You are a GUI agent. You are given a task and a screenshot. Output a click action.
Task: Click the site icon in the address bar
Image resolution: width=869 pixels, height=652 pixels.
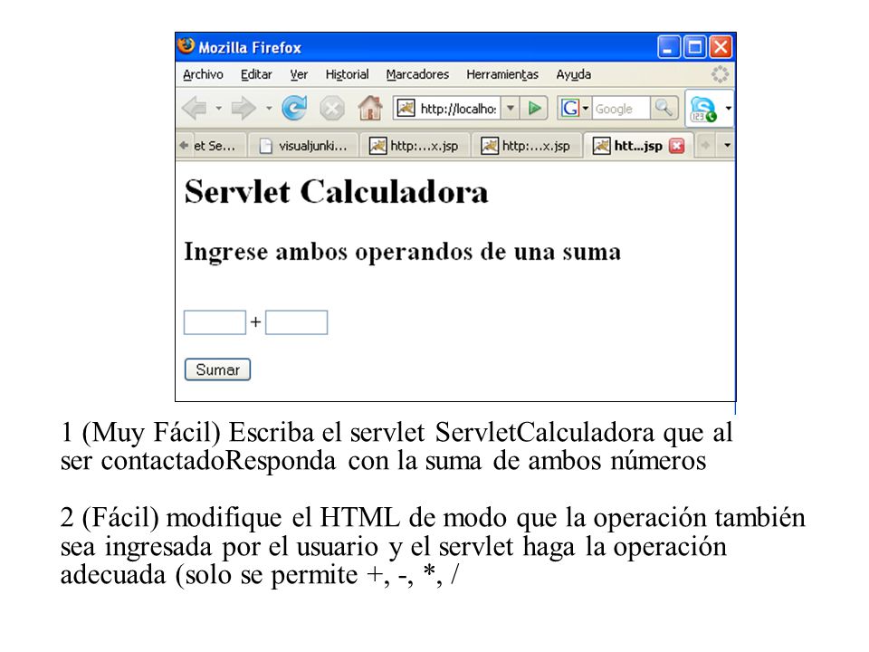(406, 108)
